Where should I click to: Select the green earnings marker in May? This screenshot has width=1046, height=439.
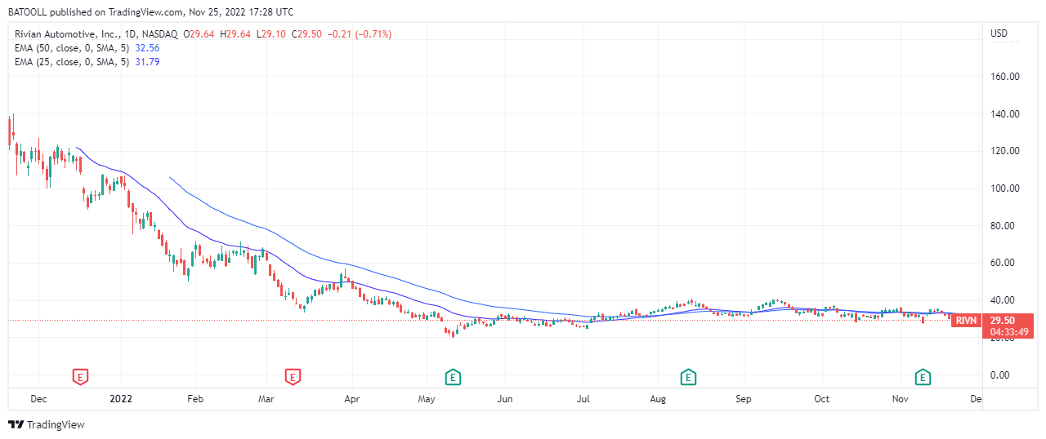pyautogui.click(x=452, y=376)
